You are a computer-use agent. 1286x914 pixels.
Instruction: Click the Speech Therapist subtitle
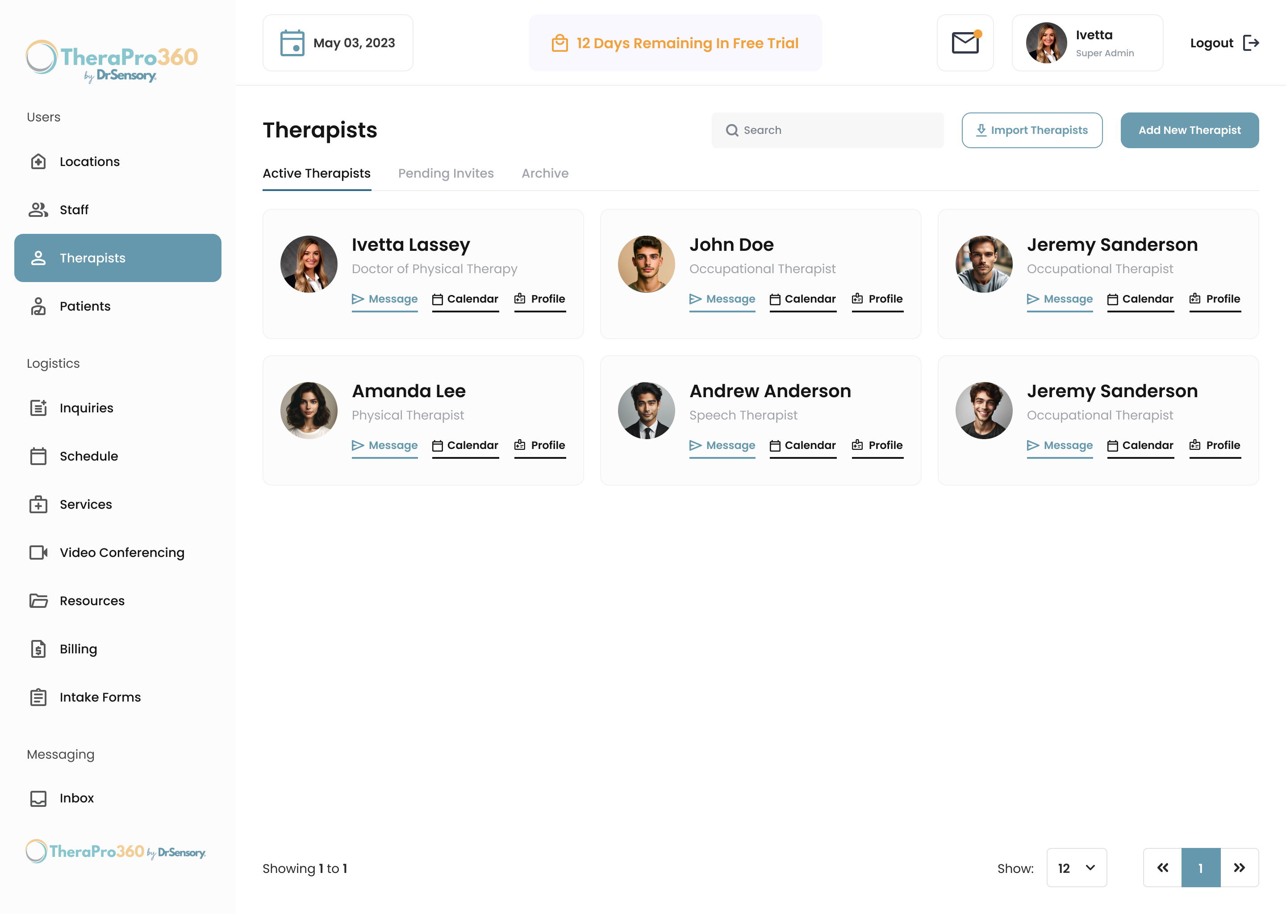[x=743, y=415]
